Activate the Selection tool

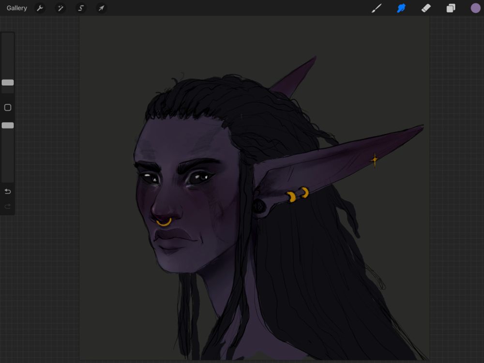[81, 8]
